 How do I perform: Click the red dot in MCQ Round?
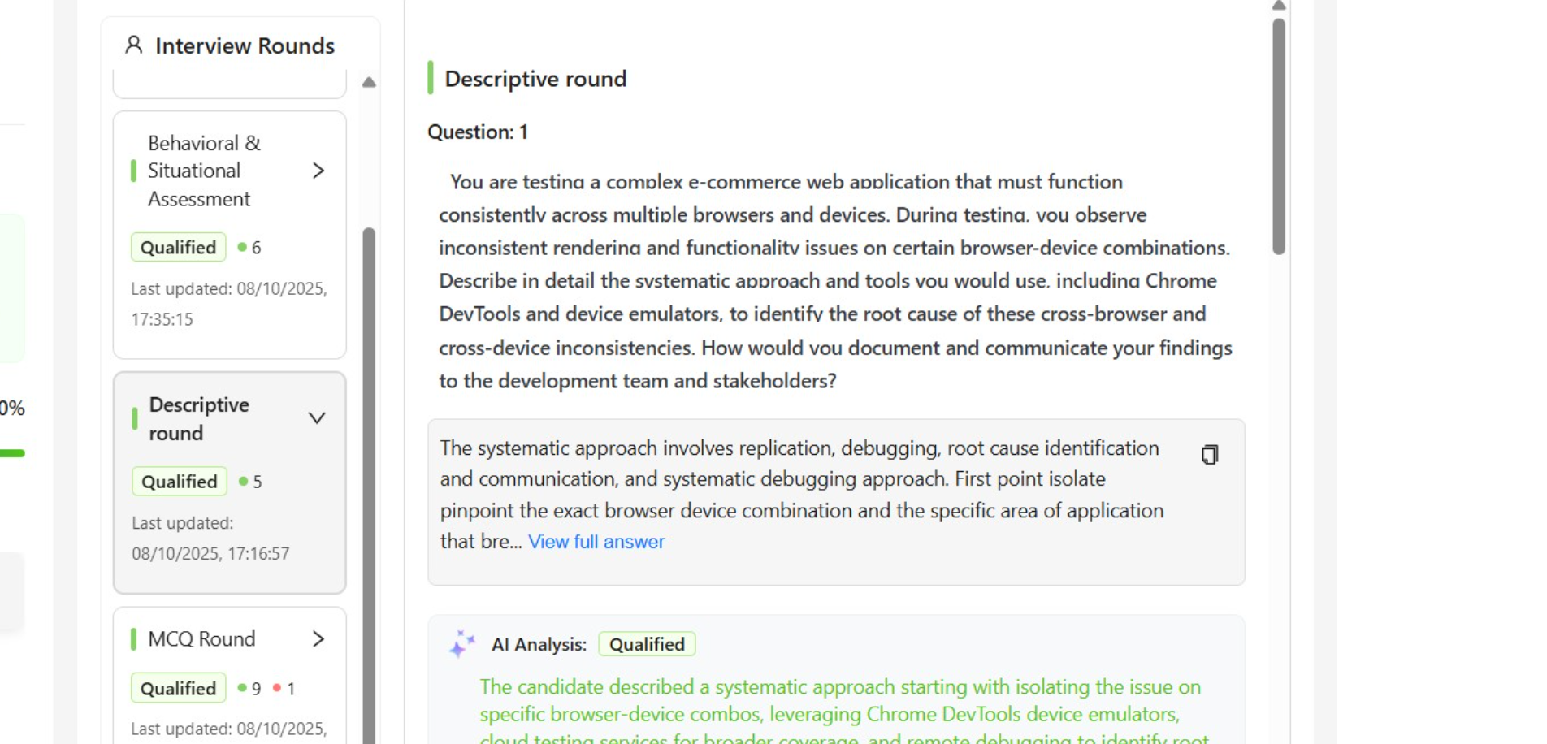click(x=277, y=688)
